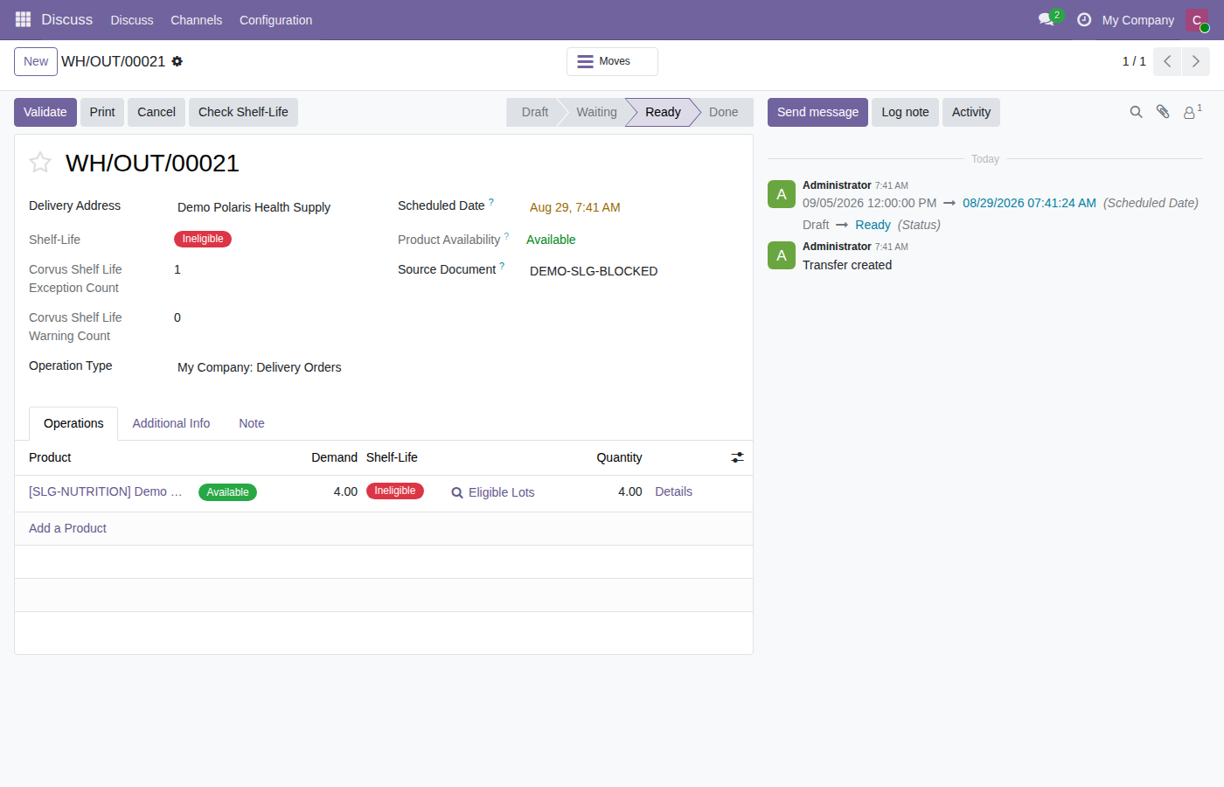
Task: Select the Ready status stage
Action: click(x=663, y=112)
